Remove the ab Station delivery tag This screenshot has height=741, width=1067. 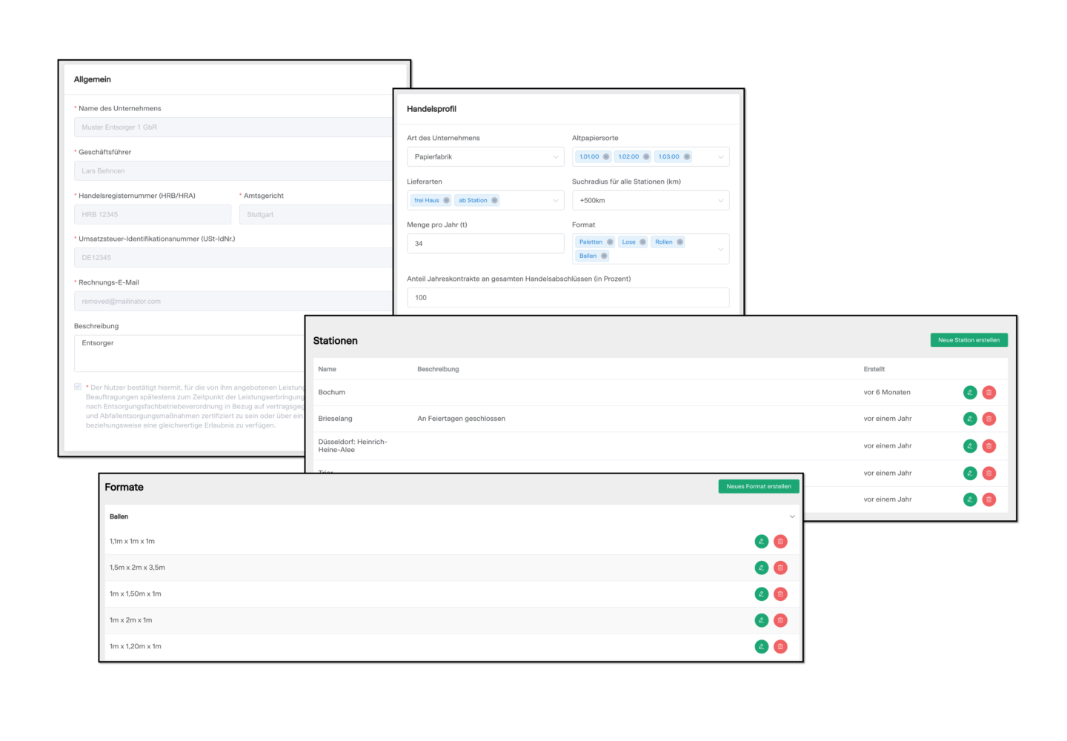pyautogui.click(x=494, y=201)
